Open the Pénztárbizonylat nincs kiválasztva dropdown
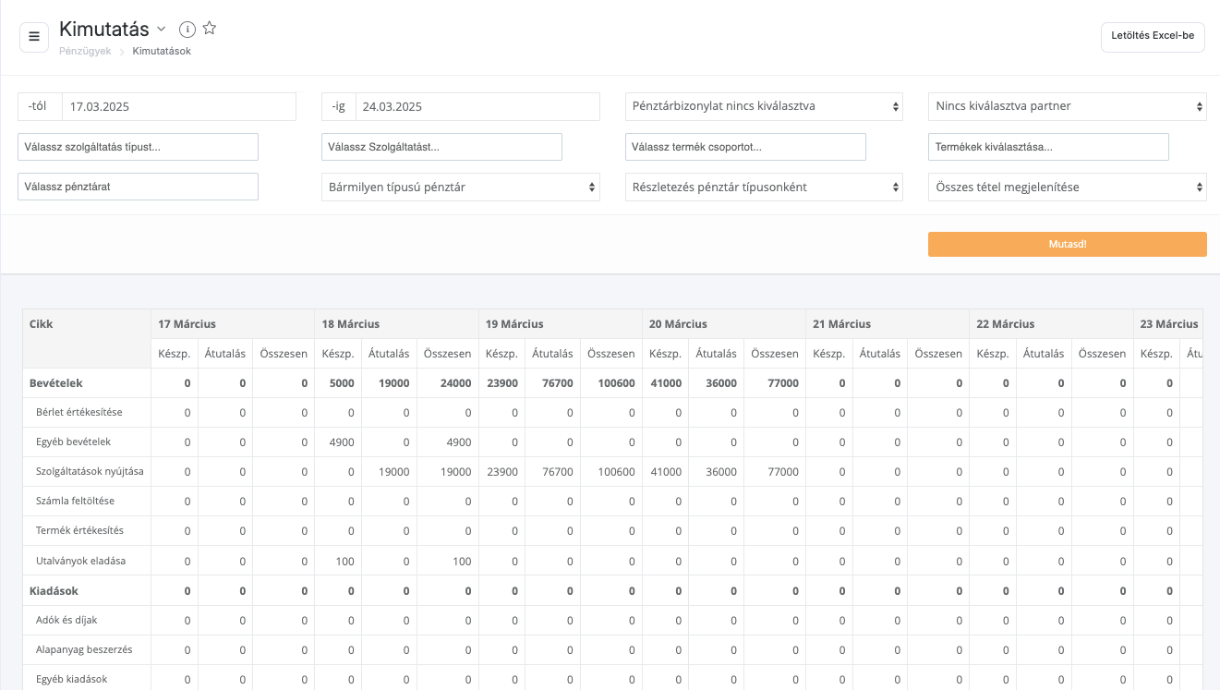1220x690 pixels. pos(763,107)
